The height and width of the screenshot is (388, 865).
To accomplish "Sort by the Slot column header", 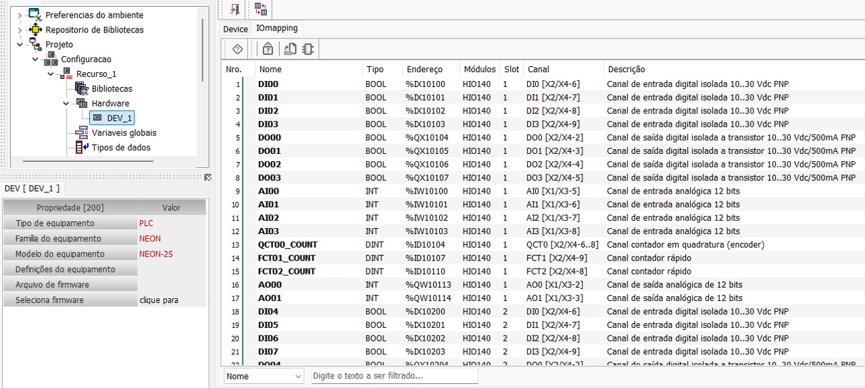I will click(512, 69).
